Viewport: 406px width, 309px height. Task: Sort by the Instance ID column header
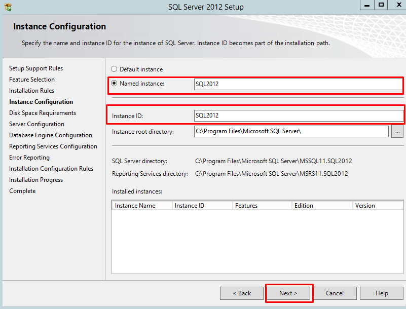tap(202, 206)
